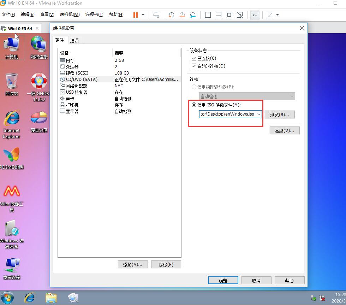
Task: Open the power options dropdown arrow beside pause
Action: coord(143,15)
